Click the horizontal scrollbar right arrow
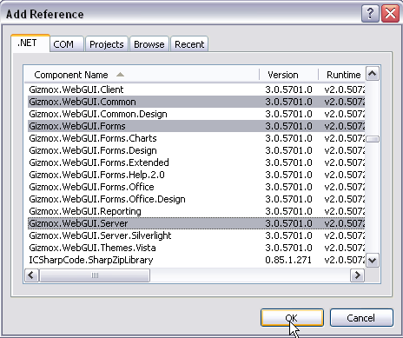The height and width of the screenshot is (338, 403). (358, 275)
